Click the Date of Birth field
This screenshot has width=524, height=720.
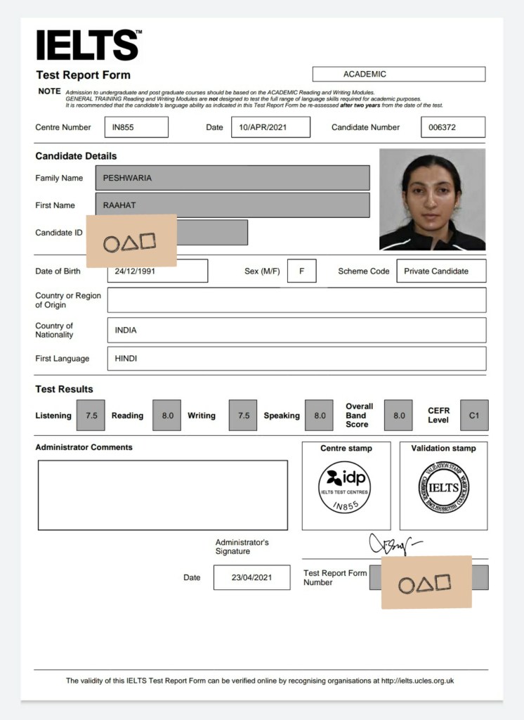coord(157,271)
